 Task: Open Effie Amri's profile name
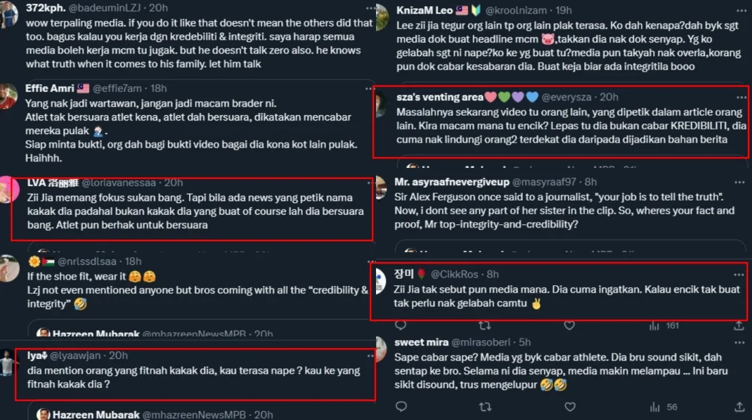[x=49, y=88]
